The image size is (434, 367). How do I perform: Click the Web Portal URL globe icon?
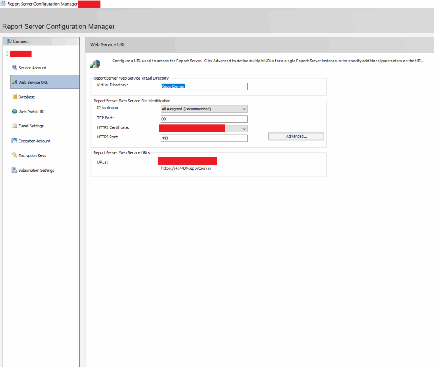point(14,111)
